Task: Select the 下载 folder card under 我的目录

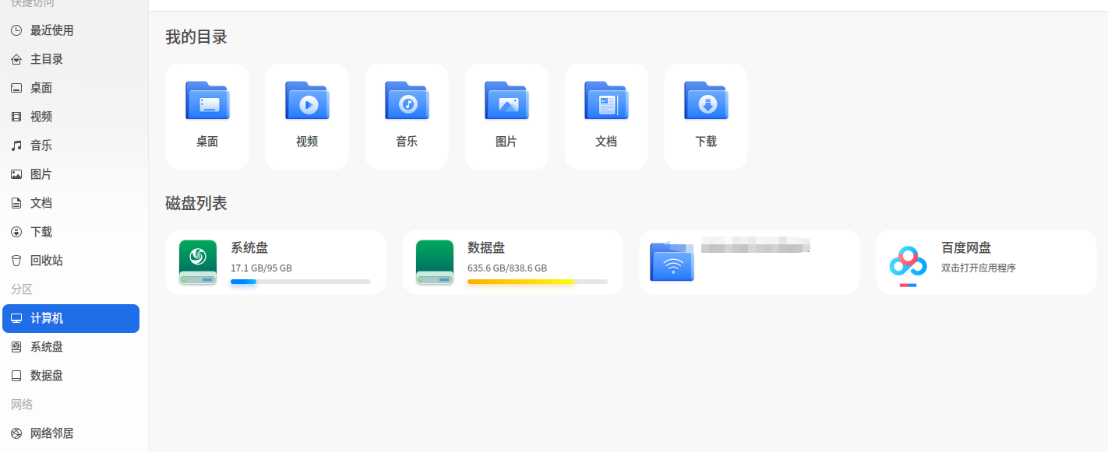Action: pyautogui.click(x=706, y=117)
